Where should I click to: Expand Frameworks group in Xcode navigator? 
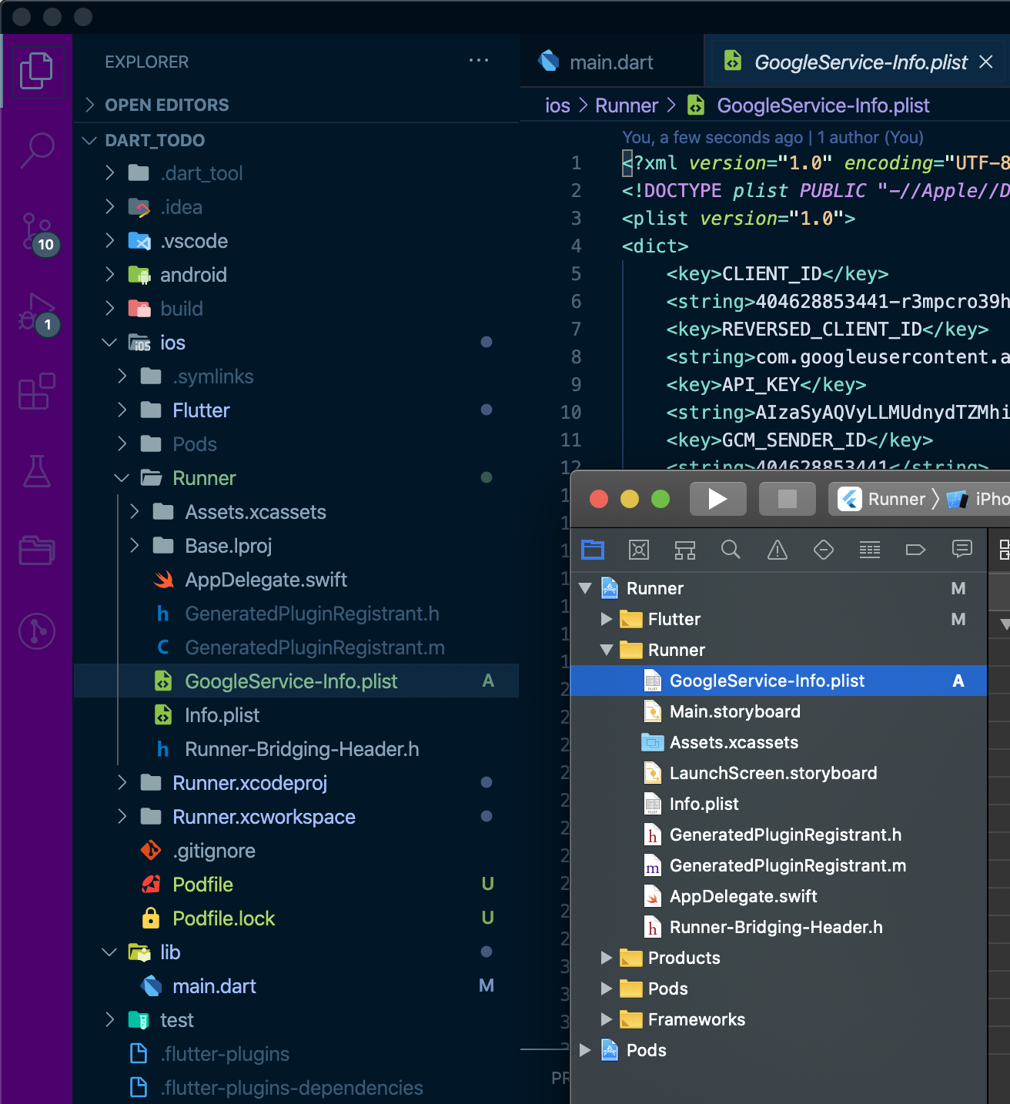[x=607, y=1019]
